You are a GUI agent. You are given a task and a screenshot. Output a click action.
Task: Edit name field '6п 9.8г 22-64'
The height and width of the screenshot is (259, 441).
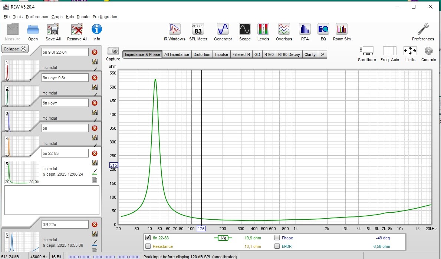65,52
